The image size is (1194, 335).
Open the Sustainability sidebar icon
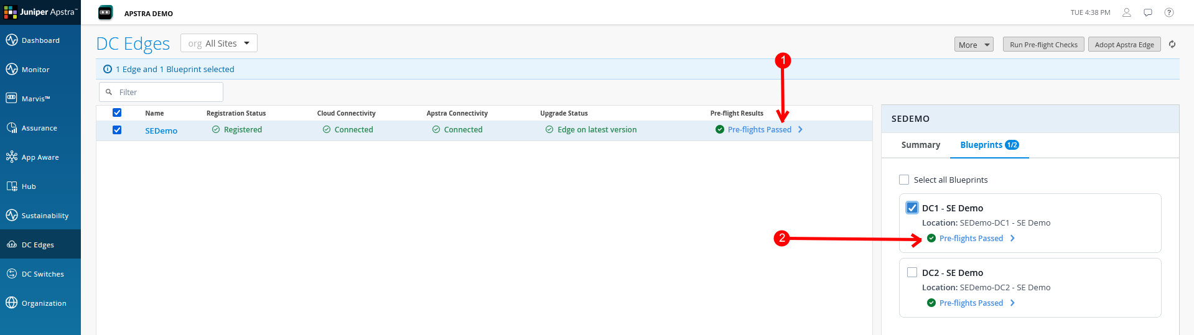(12, 215)
